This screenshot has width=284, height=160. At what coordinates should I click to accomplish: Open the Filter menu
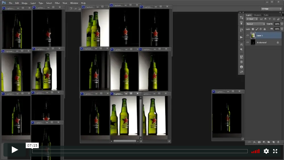[57, 3]
